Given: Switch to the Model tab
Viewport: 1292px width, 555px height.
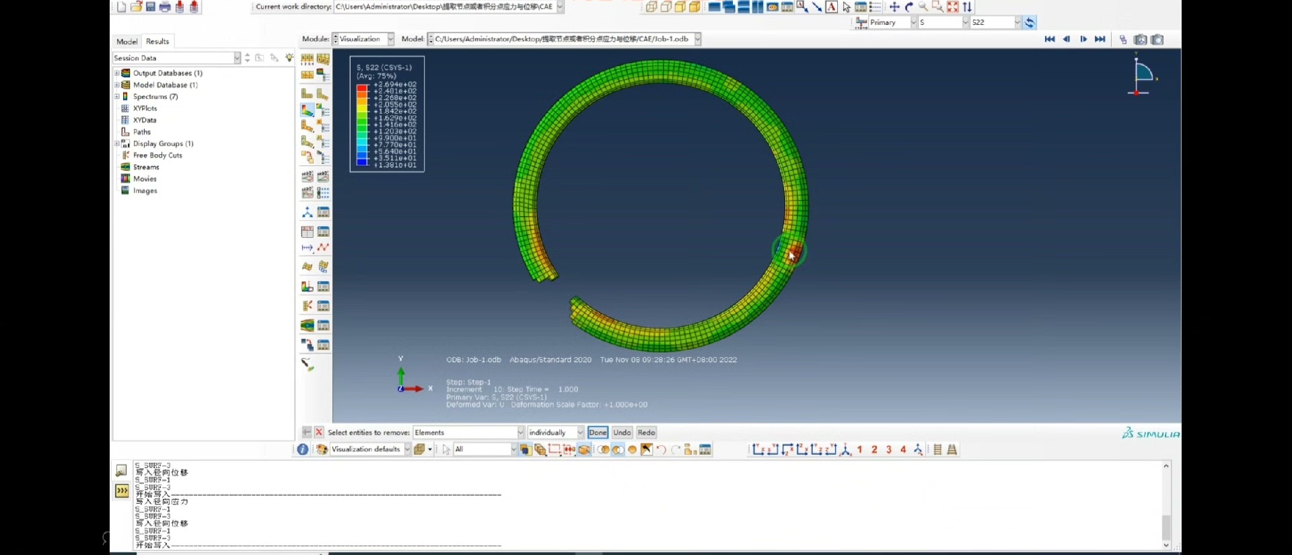Looking at the screenshot, I should [x=127, y=42].
